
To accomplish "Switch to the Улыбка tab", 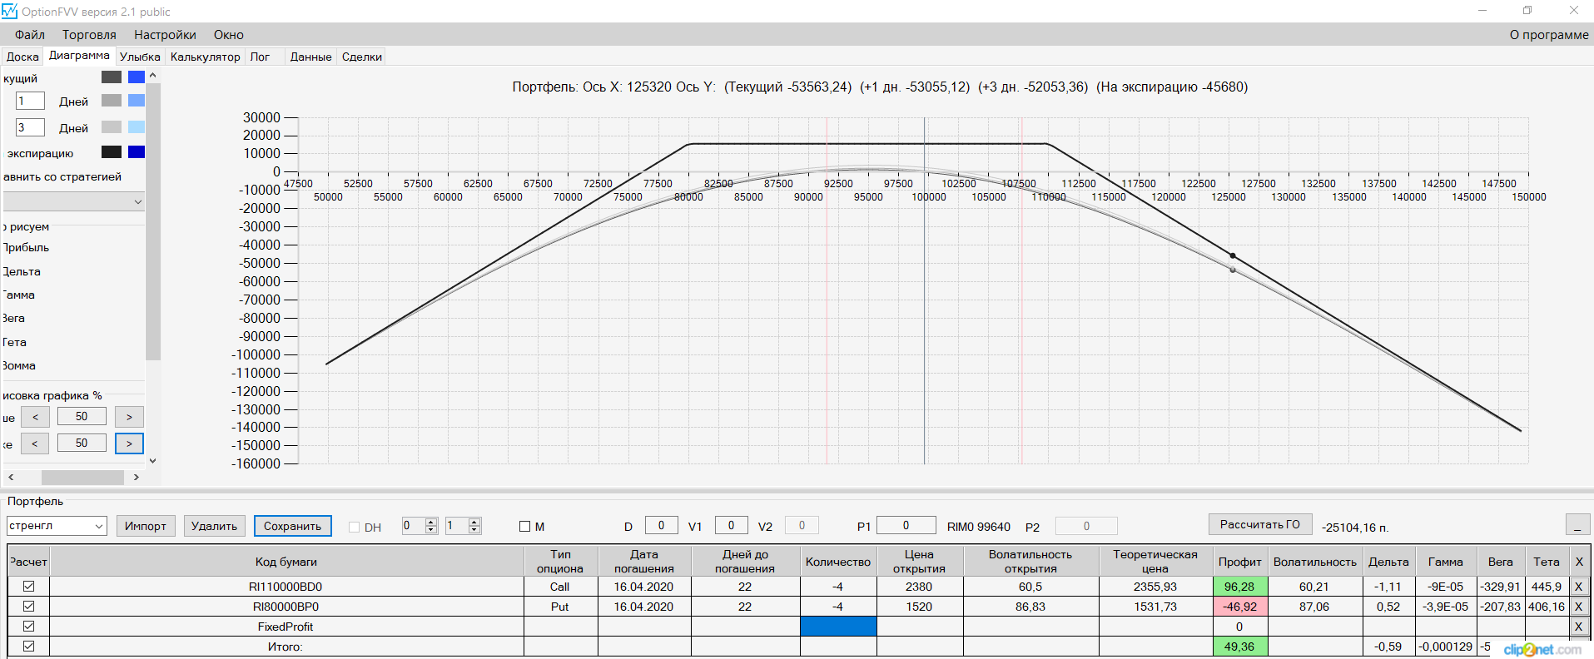I will click(x=140, y=57).
